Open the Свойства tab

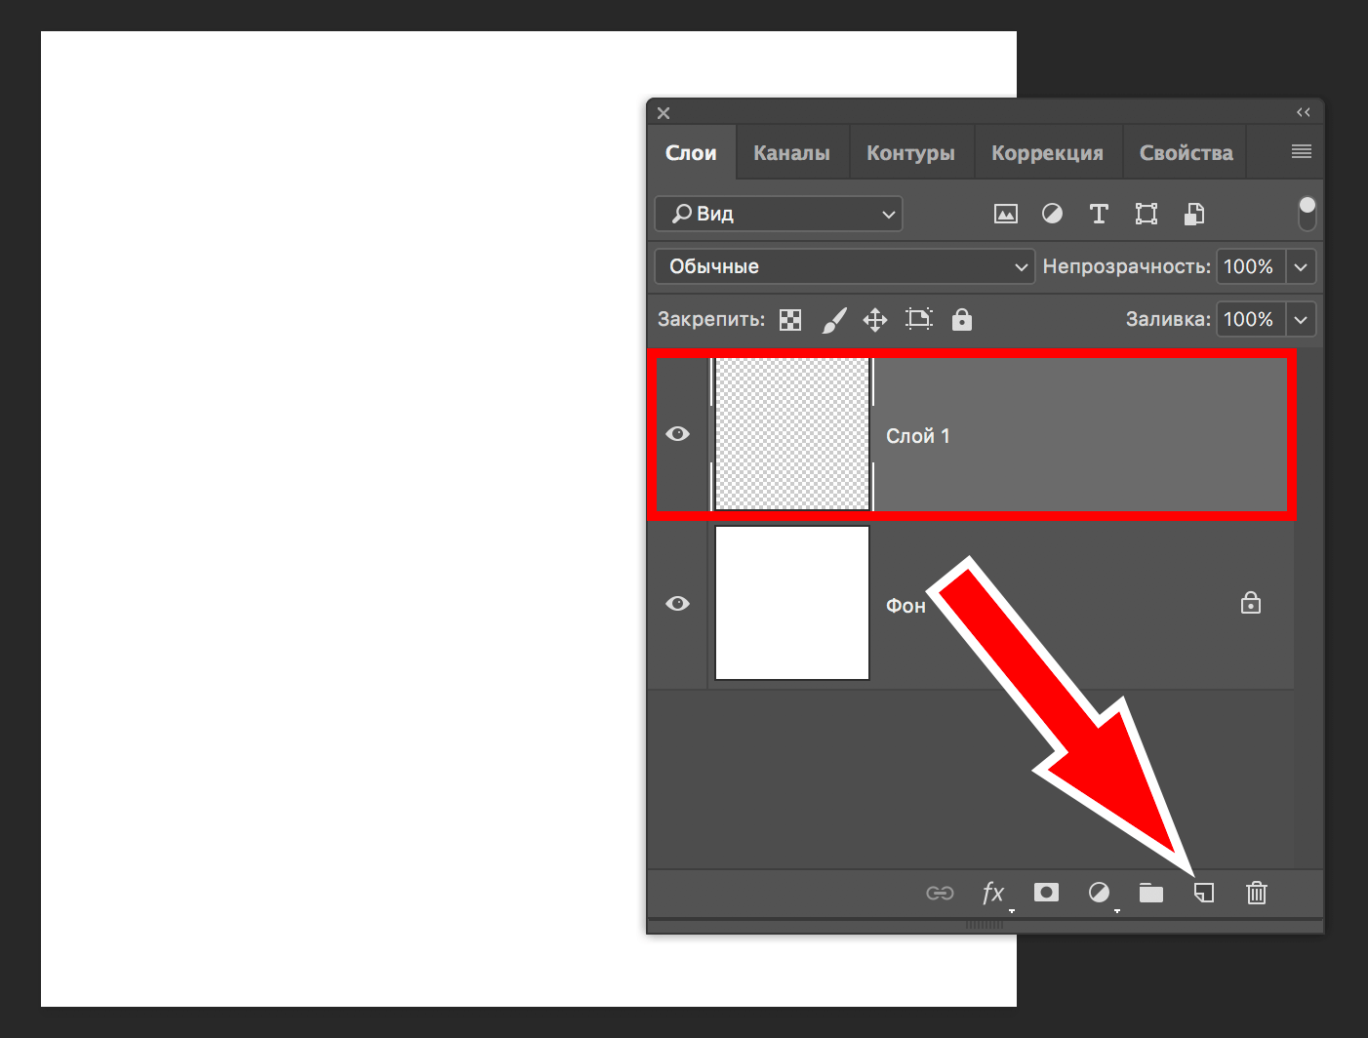(1186, 153)
